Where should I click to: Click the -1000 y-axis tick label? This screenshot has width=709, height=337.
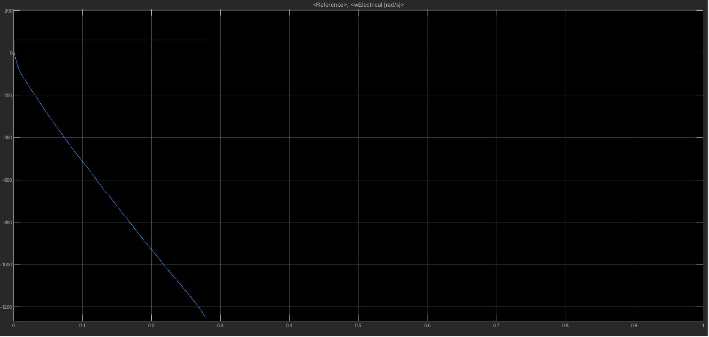click(x=7, y=265)
